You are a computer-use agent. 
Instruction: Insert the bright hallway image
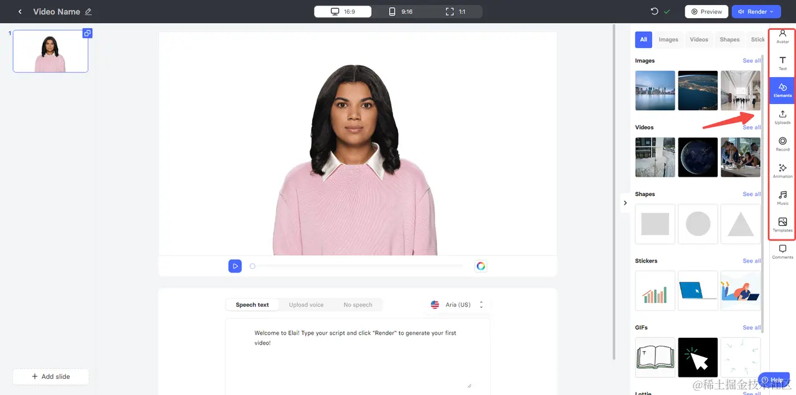(740, 90)
